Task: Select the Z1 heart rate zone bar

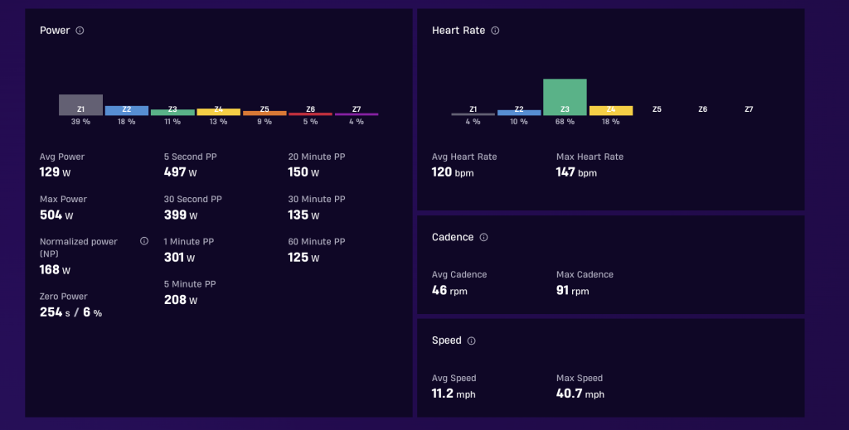Action: (473, 114)
